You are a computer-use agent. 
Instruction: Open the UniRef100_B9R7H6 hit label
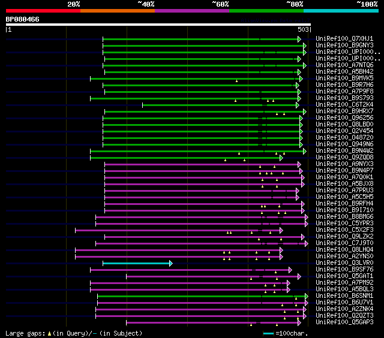pyautogui.click(x=344, y=85)
